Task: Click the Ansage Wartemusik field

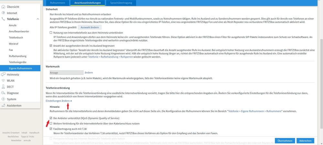Action: coord(67,73)
